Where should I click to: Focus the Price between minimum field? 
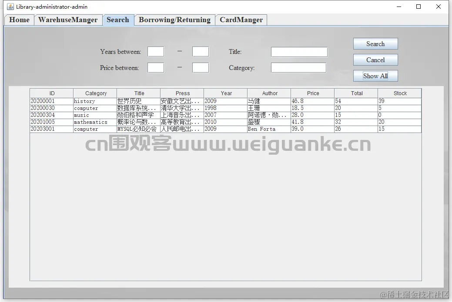156,68
